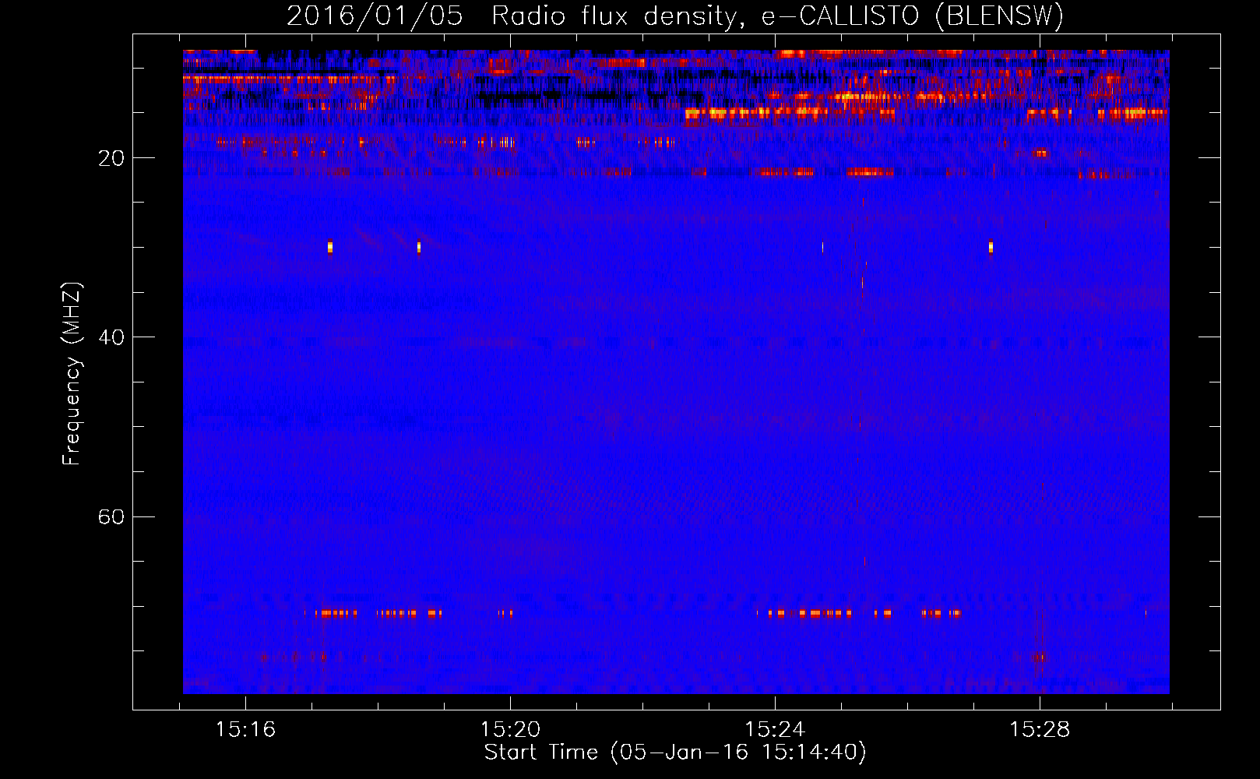Viewport: 1260px width, 779px height.
Task: Click the "20" frequency tick label
Action: (111, 158)
